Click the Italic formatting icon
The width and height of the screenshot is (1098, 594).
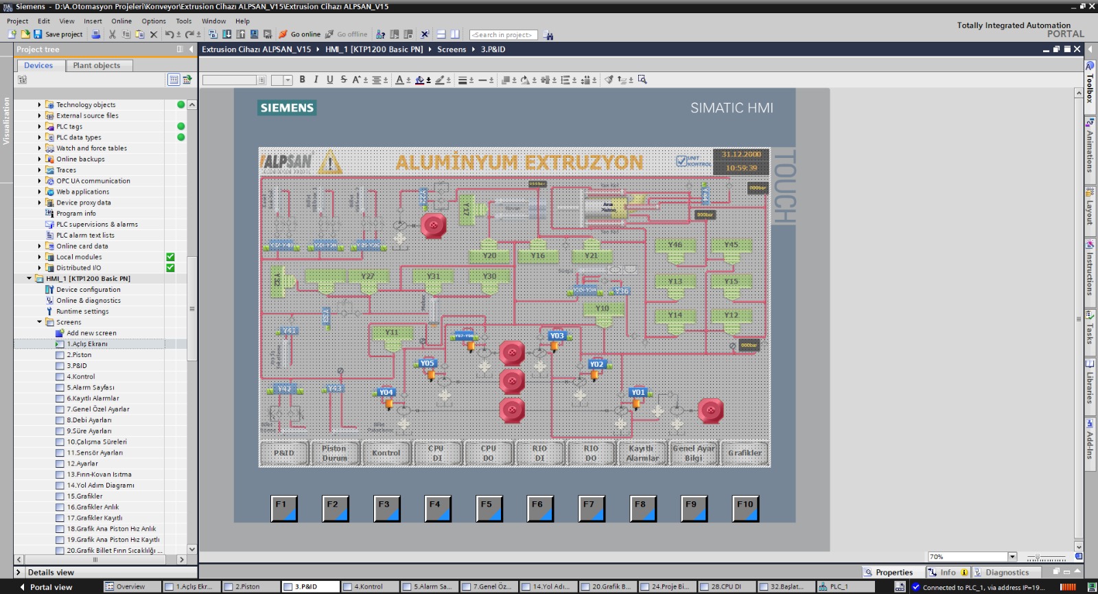316,80
